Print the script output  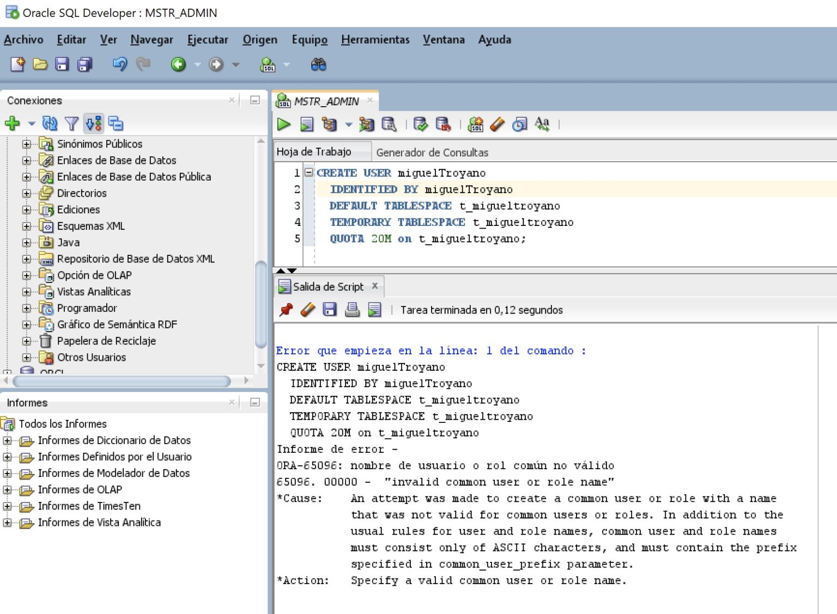[x=353, y=310]
